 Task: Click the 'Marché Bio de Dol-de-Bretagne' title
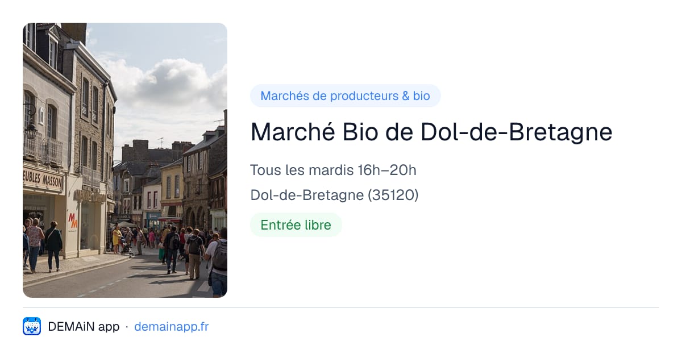coord(431,132)
